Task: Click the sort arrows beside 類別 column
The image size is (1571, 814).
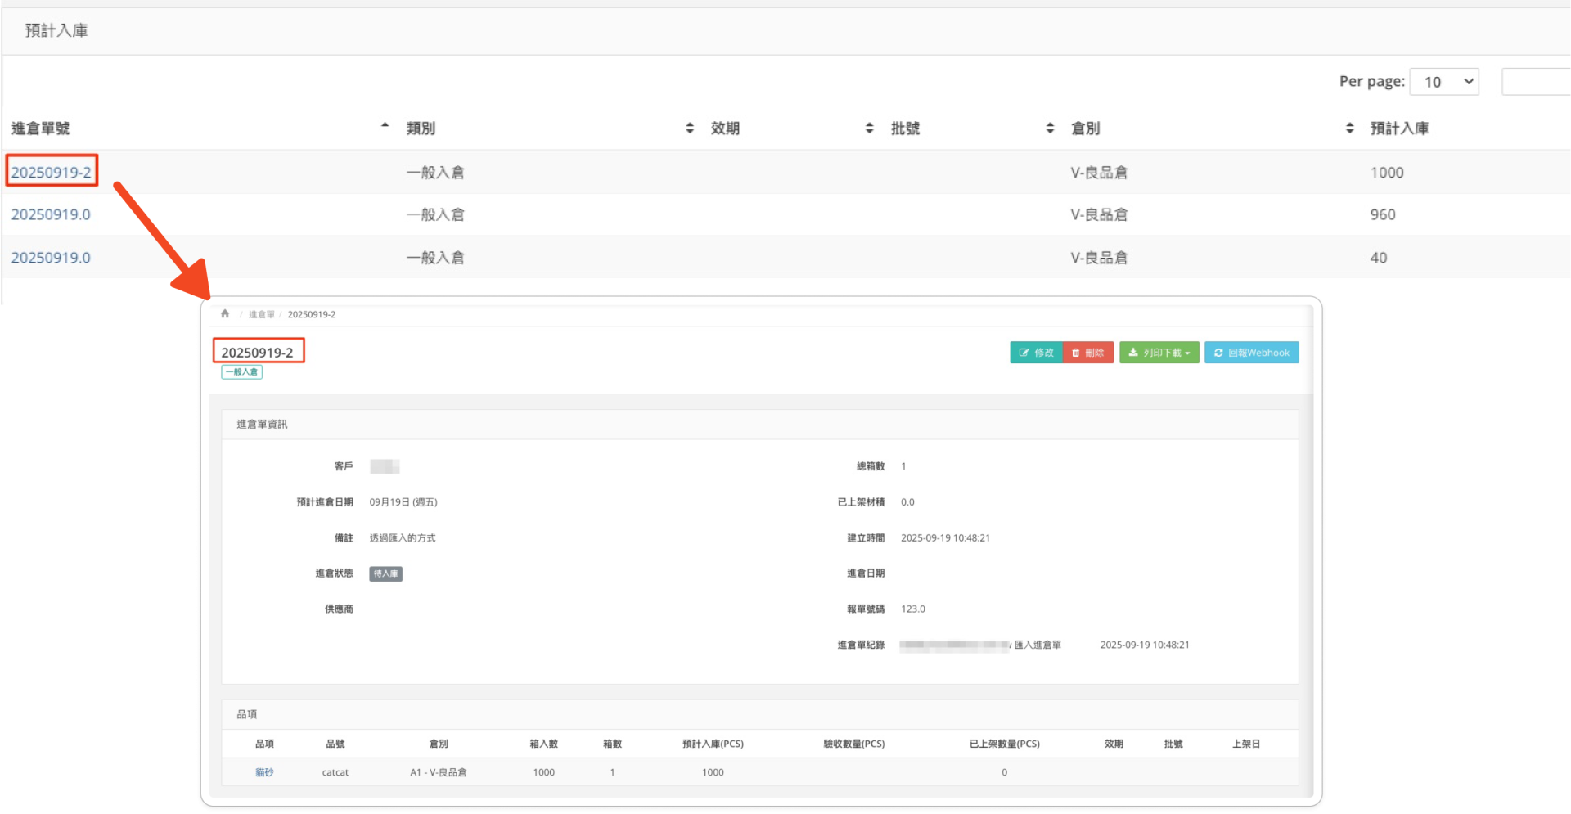Action: (690, 128)
